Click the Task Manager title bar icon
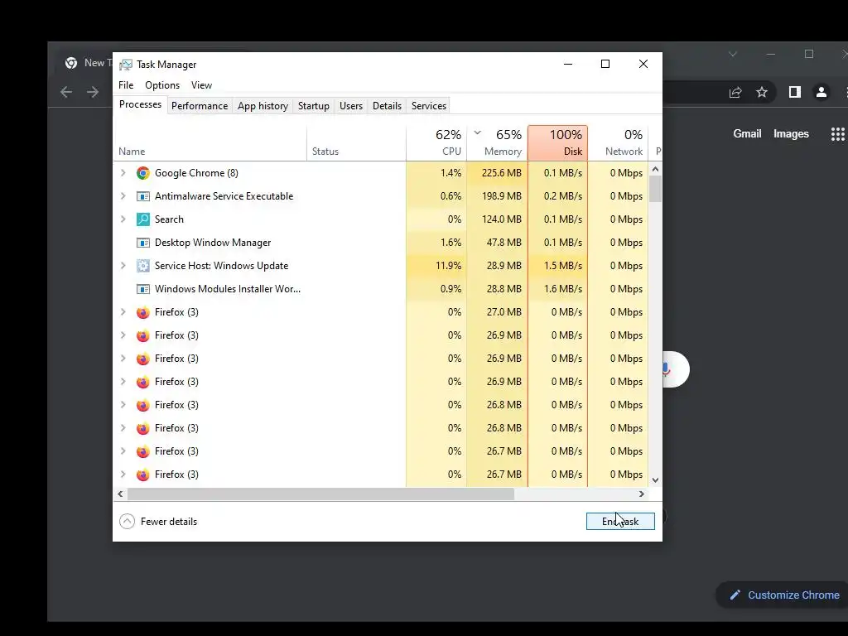Image resolution: width=848 pixels, height=636 pixels. point(126,65)
